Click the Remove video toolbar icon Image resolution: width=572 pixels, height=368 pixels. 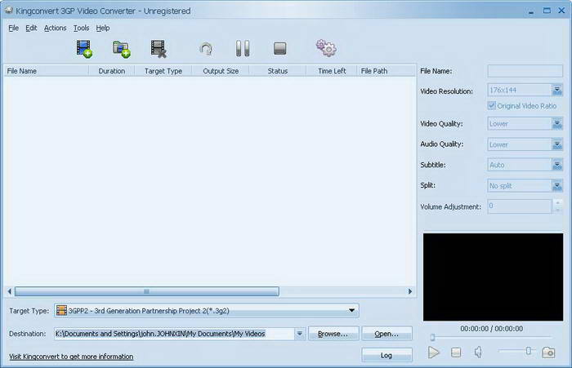click(159, 49)
